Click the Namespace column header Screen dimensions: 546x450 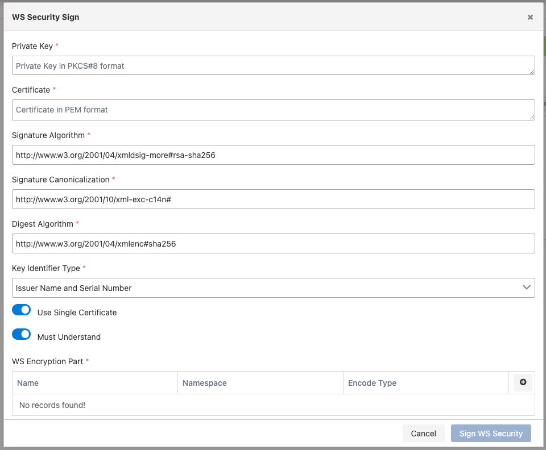pyautogui.click(x=205, y=383)
